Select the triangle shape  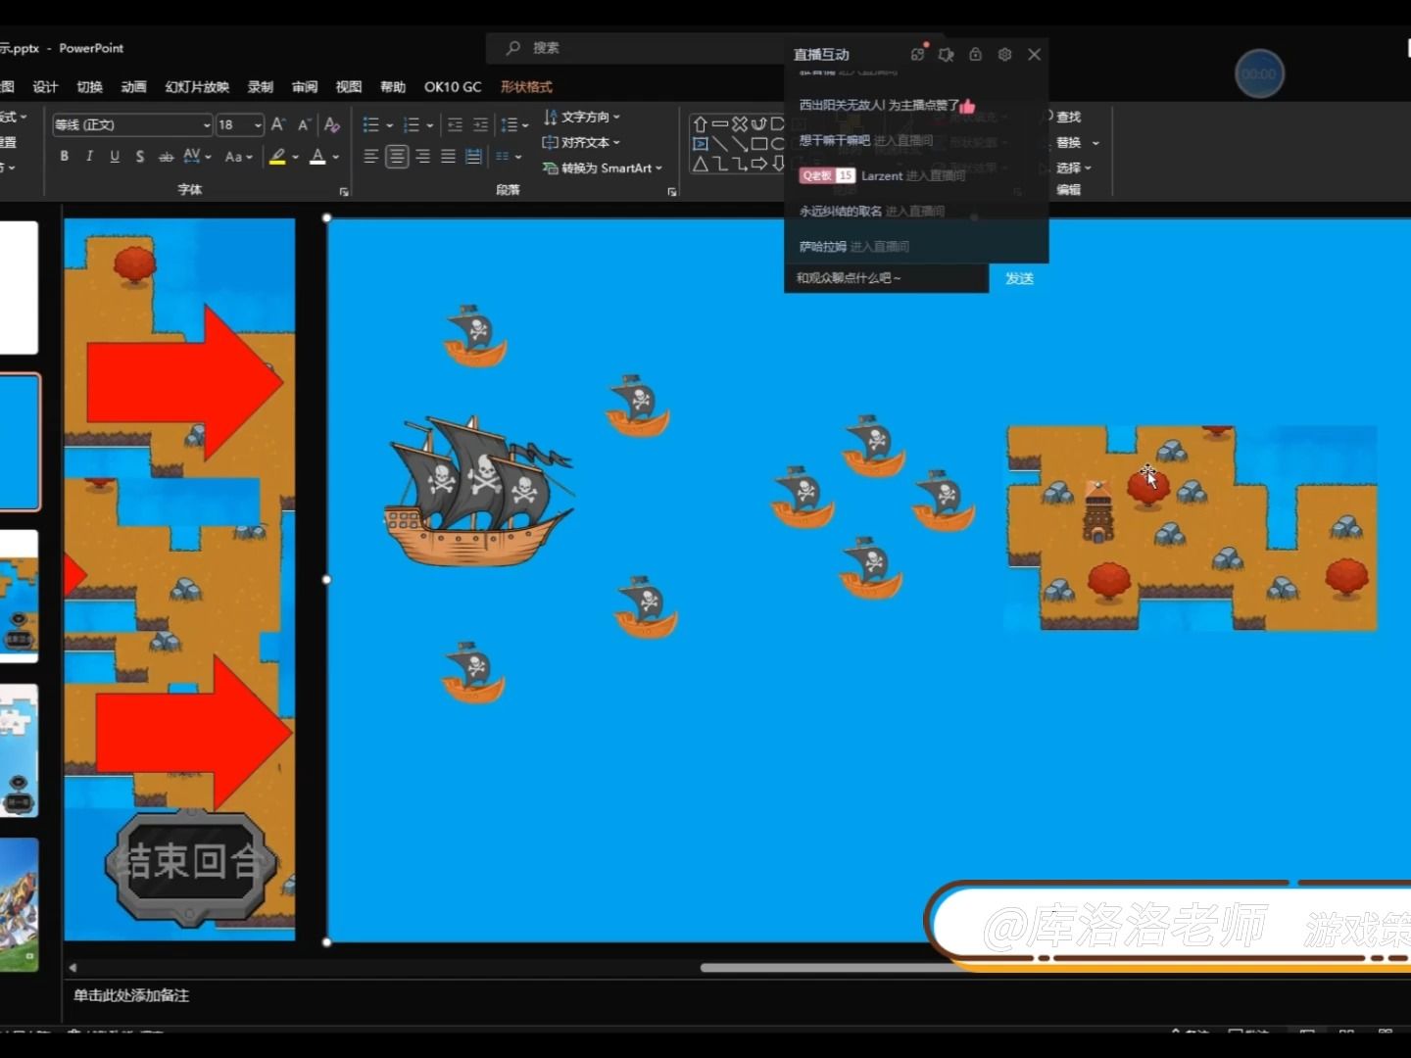700,164
